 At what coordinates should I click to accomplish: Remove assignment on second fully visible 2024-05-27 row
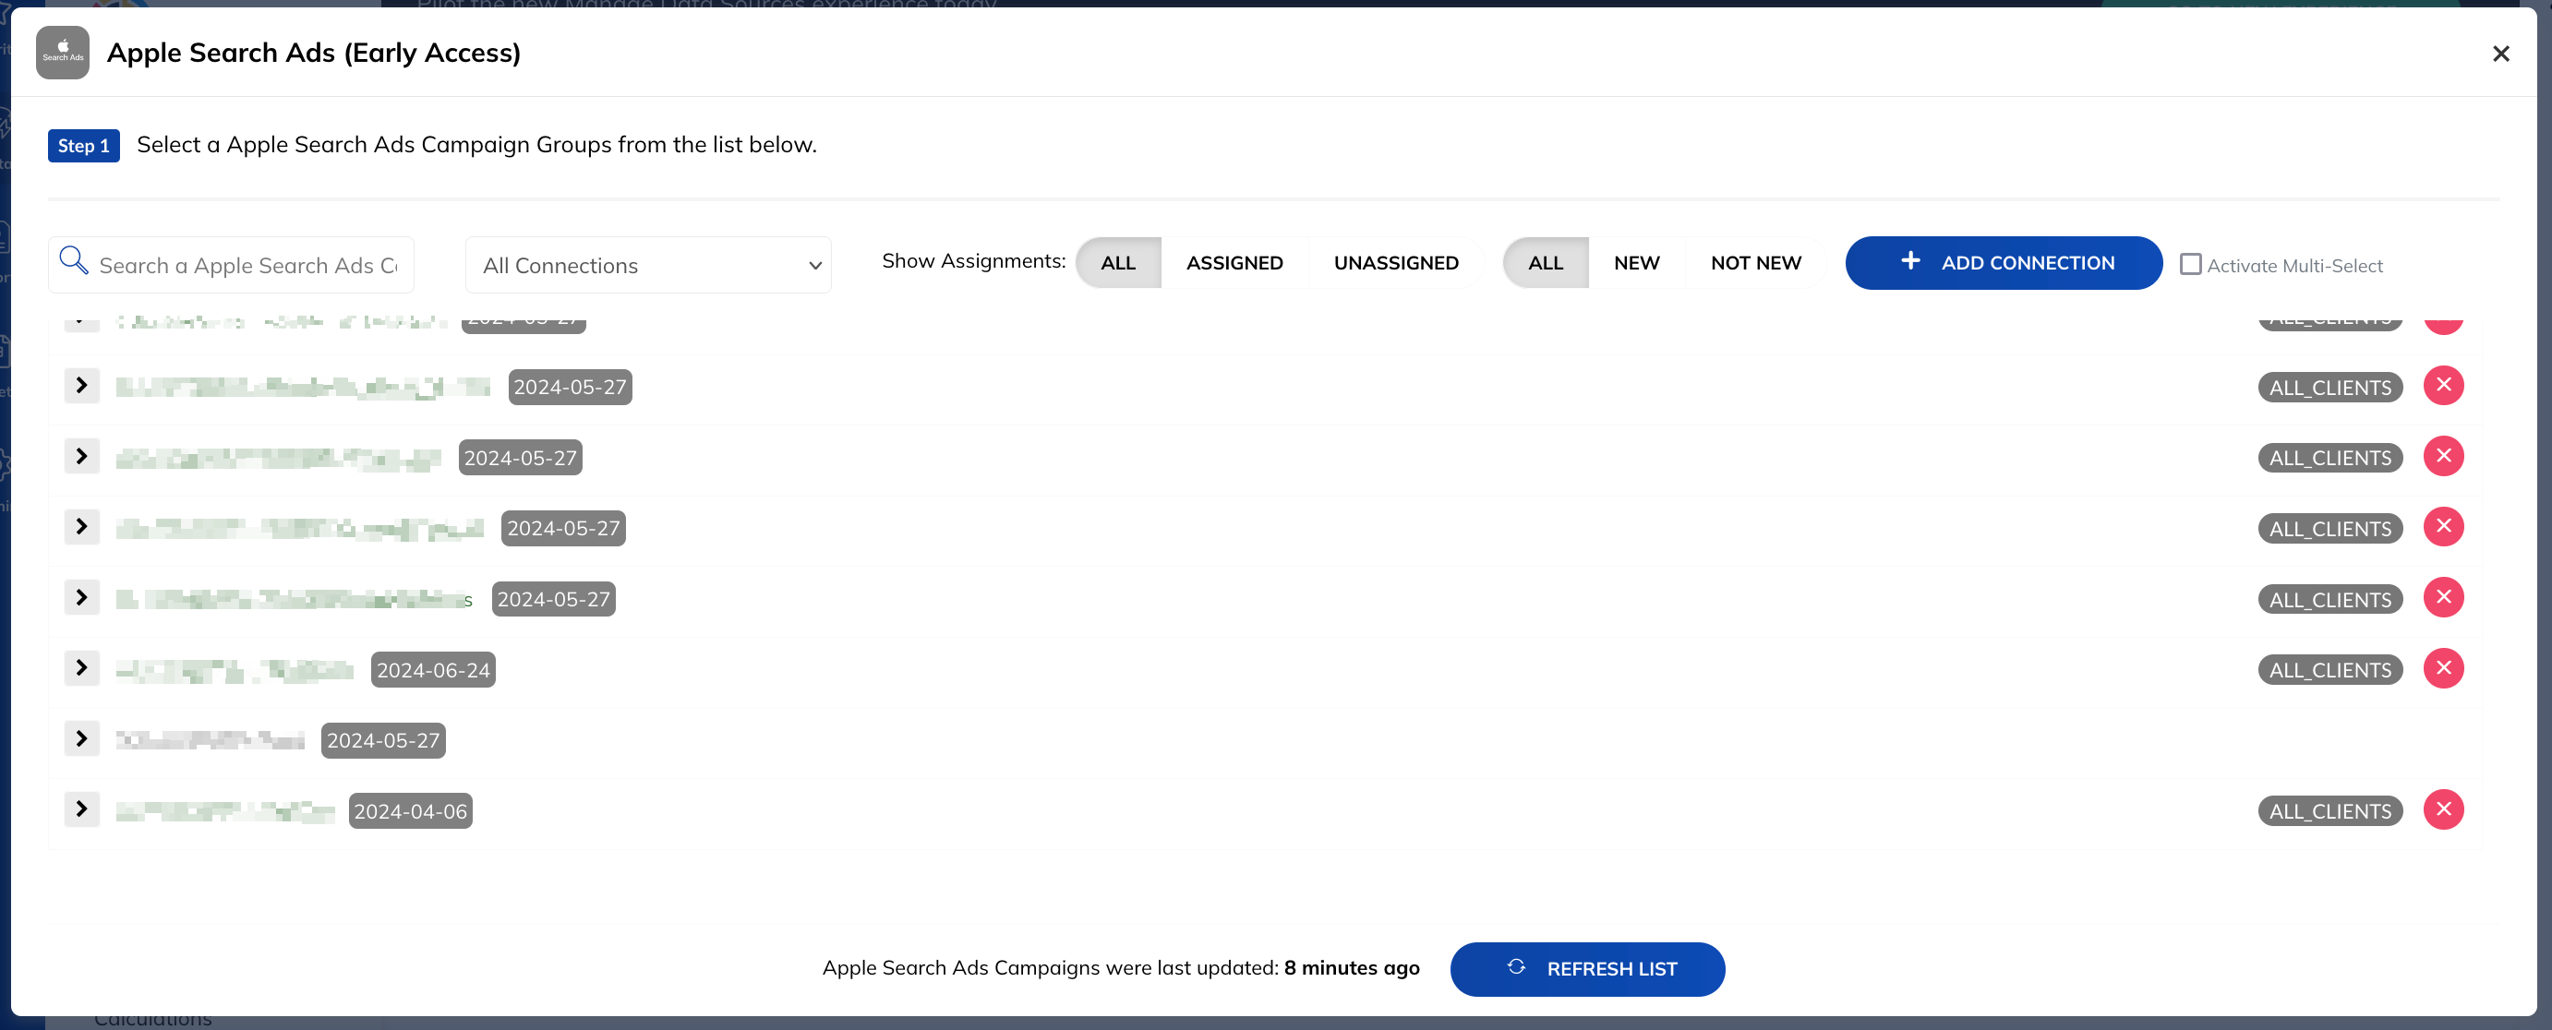pos(2443,456)
